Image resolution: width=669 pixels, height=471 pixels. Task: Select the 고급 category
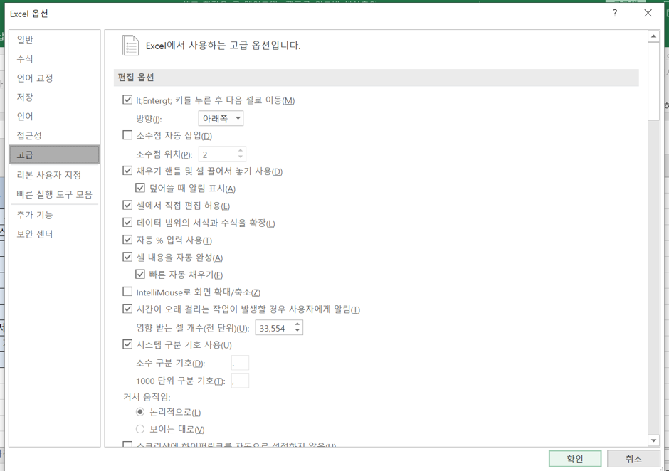pos(54,154)
